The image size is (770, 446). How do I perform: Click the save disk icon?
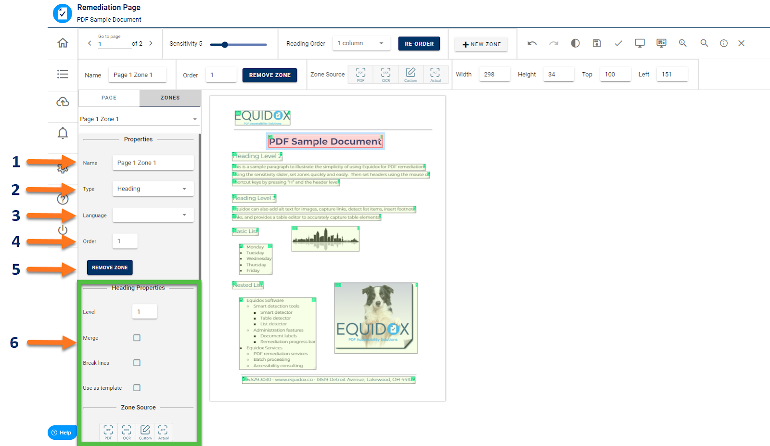(597, 43)
